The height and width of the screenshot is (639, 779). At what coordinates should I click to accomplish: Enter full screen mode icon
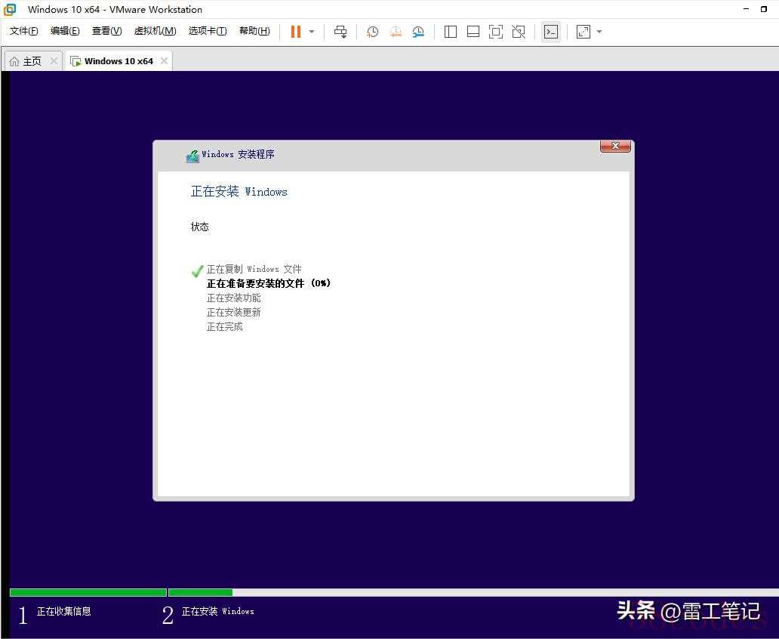click(x=496, y=32)
